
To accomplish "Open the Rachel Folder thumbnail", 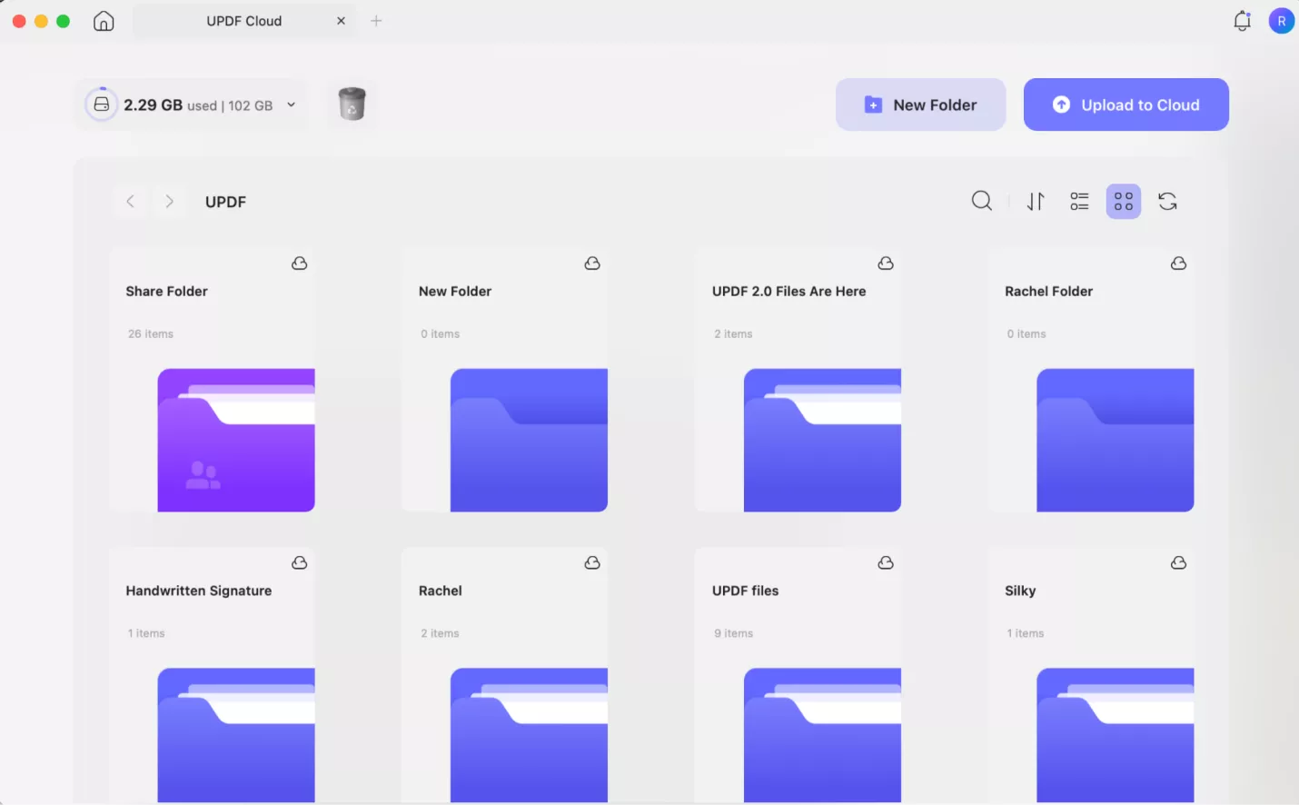I will tap(1115, 440).
